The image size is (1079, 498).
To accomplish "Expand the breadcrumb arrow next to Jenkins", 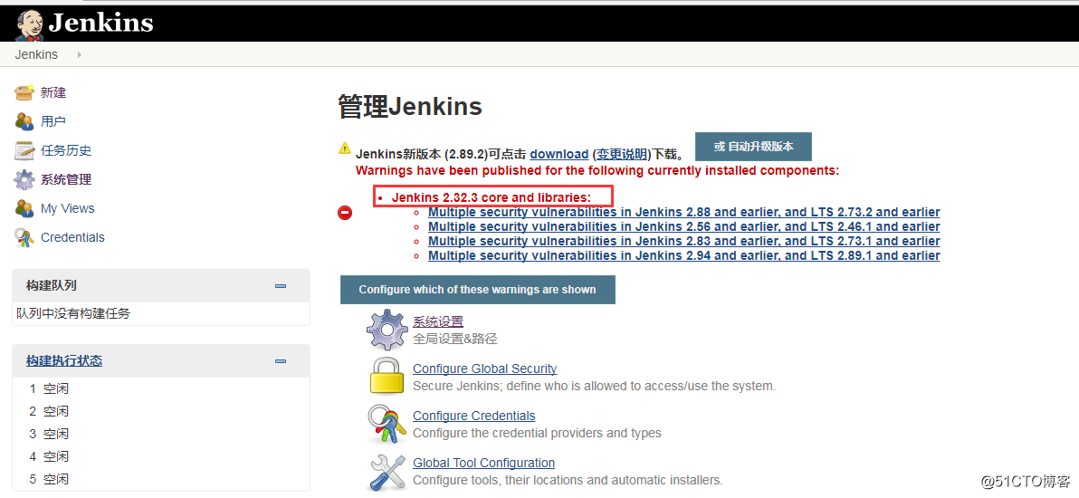I will (x=79, y=54).
